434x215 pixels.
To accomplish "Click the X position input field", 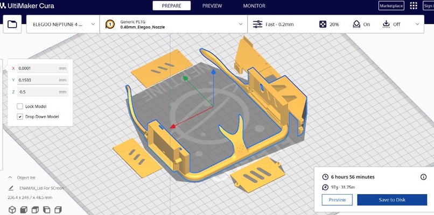I will pyautogui.click(x=43, y=68).
